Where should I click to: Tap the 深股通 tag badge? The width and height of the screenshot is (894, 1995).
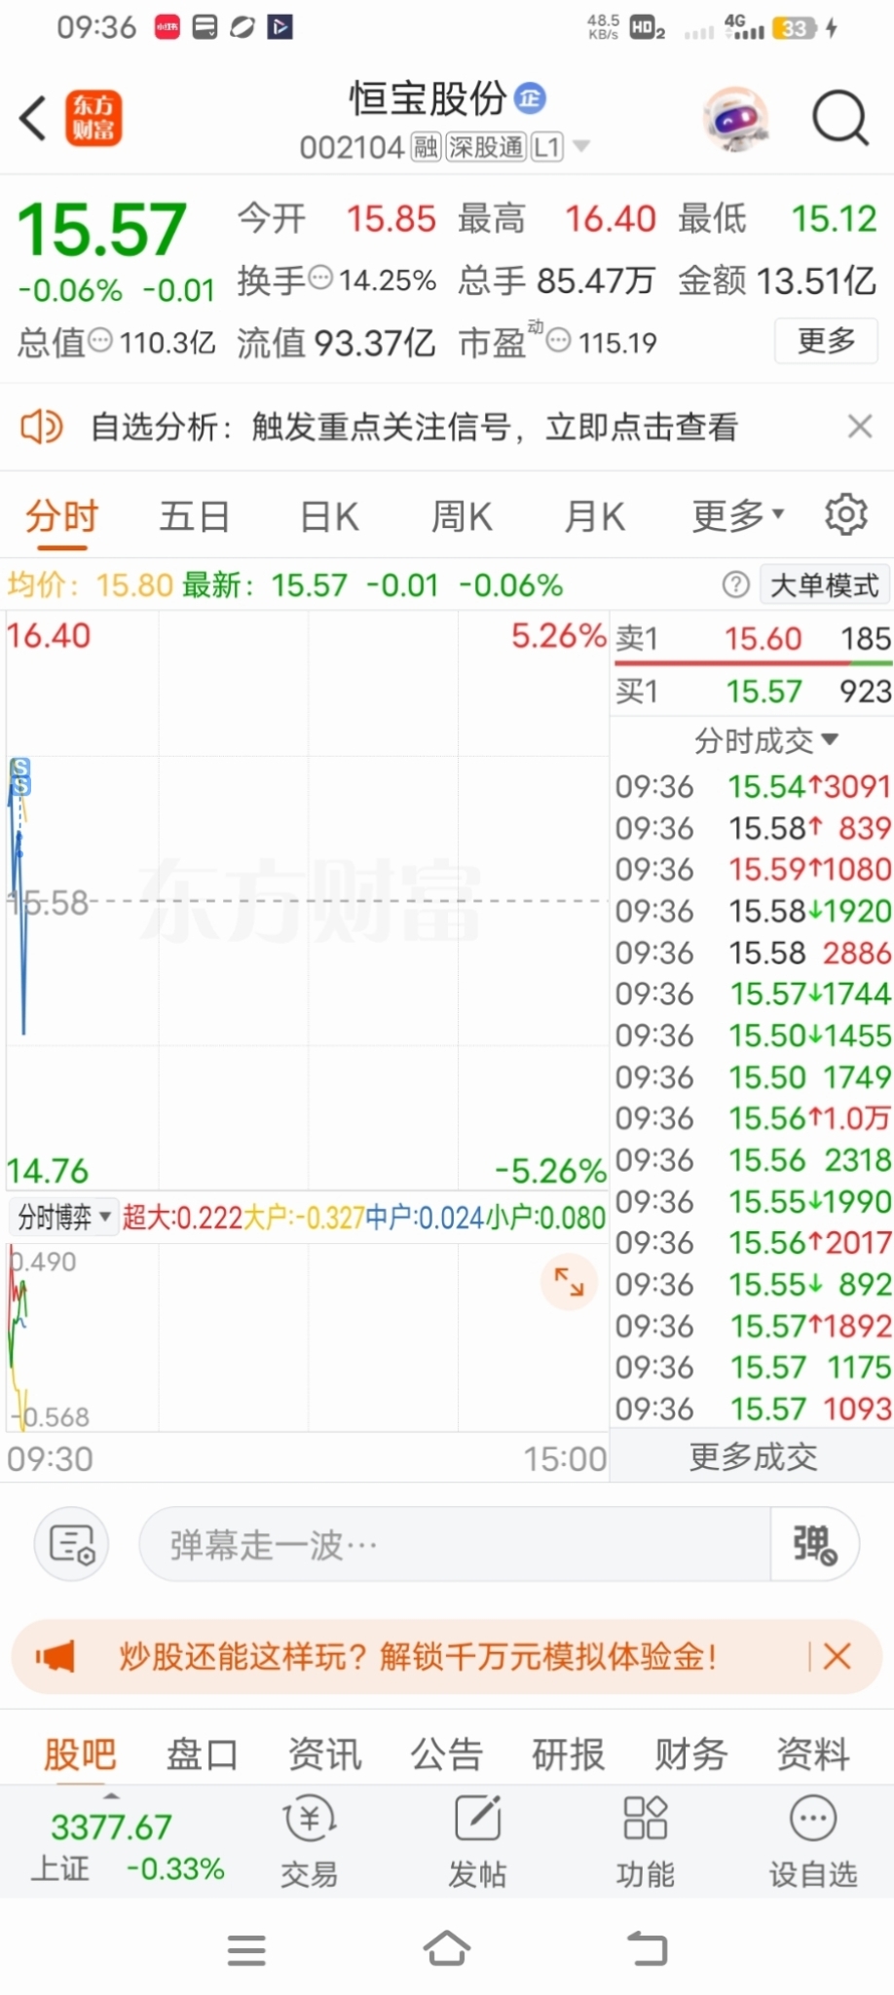(x=486, y=147)
